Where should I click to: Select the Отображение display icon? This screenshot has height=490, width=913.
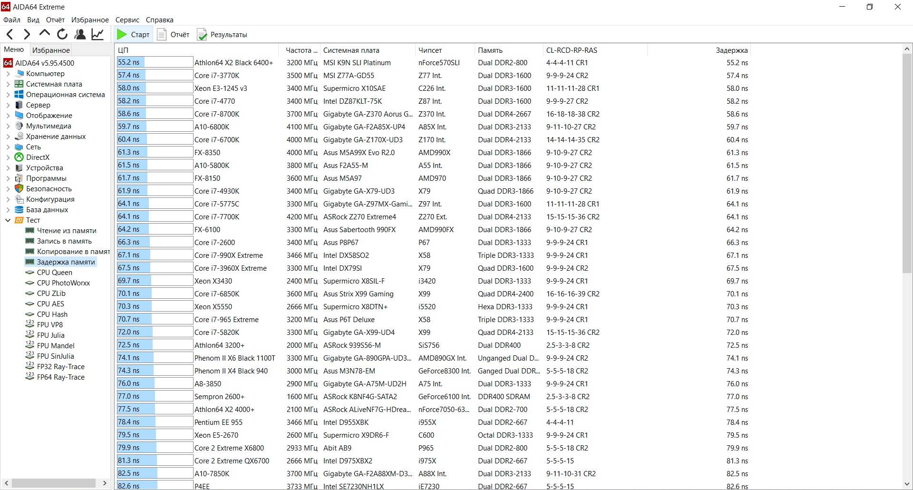tap(19, 116)
